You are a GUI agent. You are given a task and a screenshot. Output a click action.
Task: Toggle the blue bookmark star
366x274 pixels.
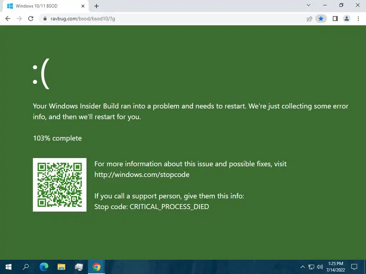[321, 19]
